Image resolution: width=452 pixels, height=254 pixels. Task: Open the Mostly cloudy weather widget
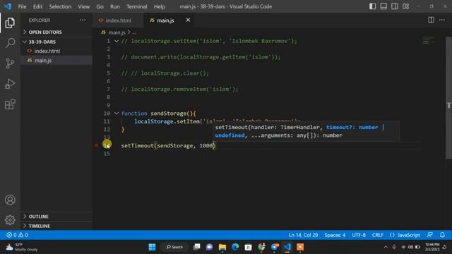22,247
